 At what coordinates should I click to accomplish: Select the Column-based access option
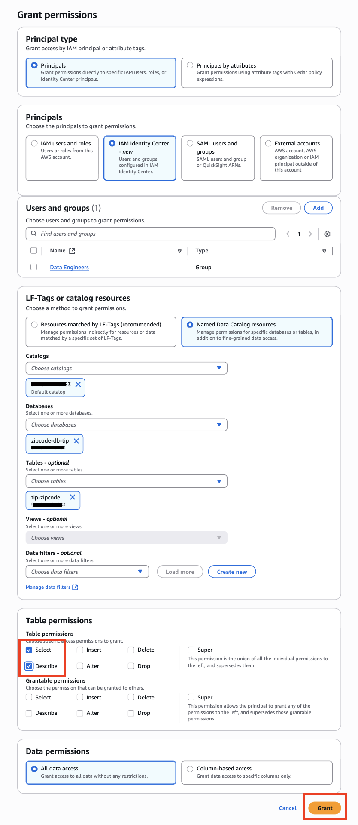190,769
